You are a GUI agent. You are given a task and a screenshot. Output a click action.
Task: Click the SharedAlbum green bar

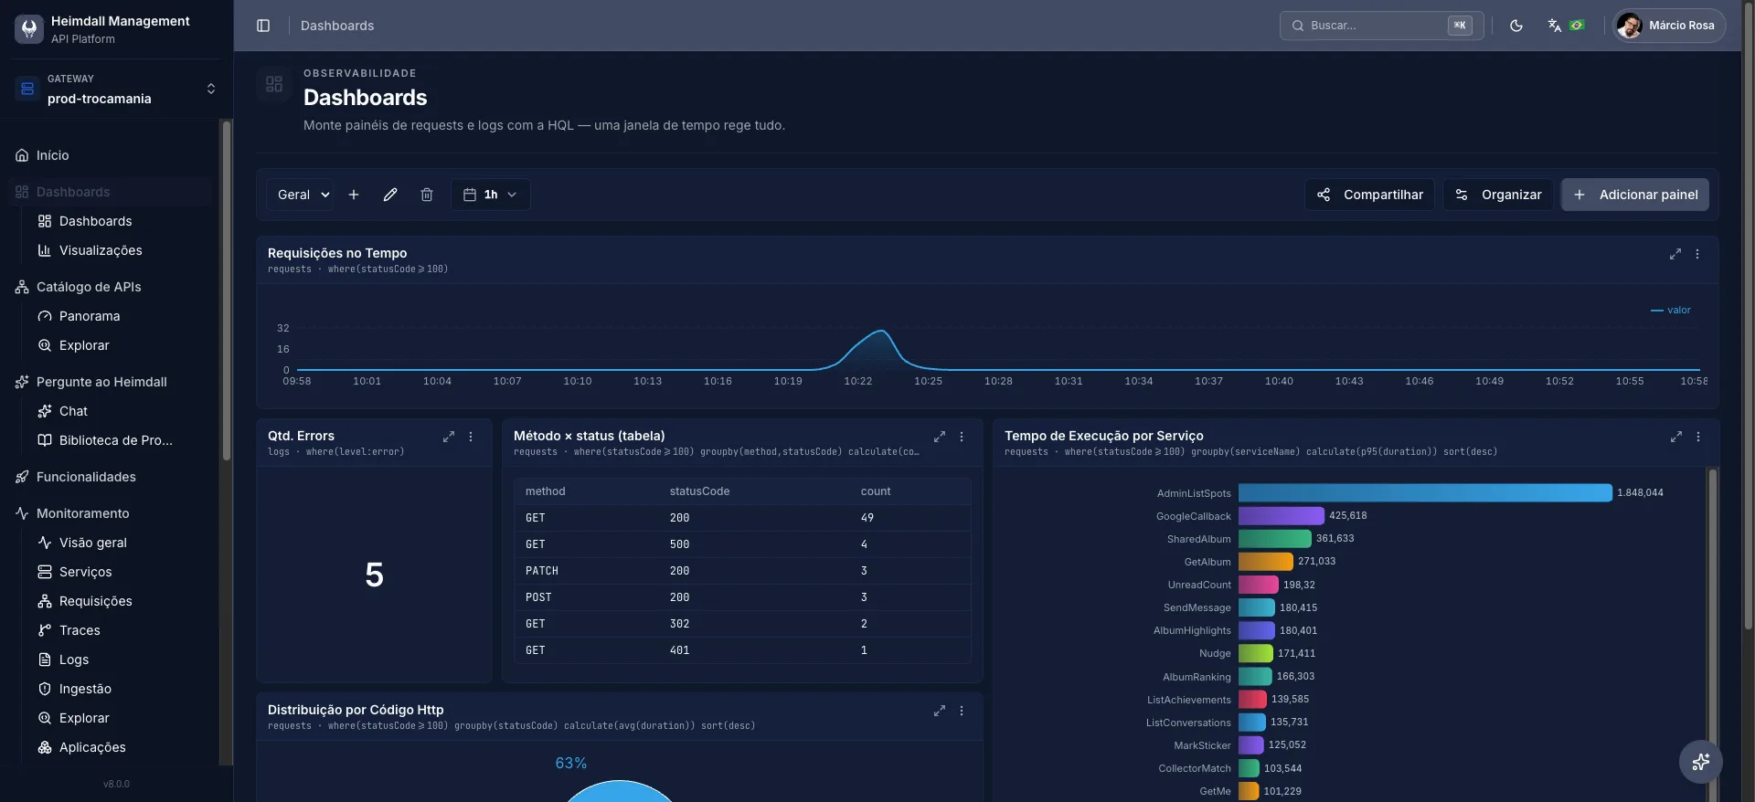[x=1275, y=539]
